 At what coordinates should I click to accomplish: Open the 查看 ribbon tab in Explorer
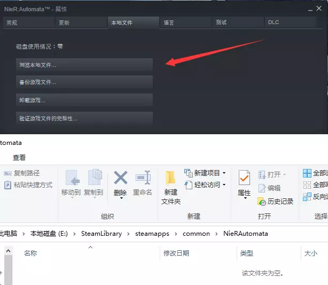[x=19, y=158]
